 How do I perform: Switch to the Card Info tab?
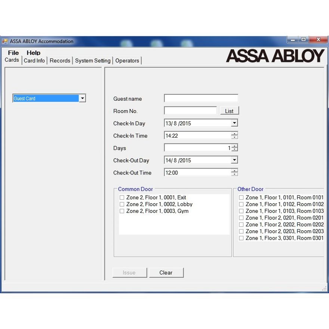(34, 61)
